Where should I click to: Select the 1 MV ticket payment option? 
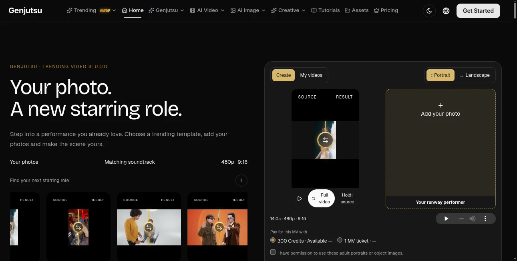340,240
